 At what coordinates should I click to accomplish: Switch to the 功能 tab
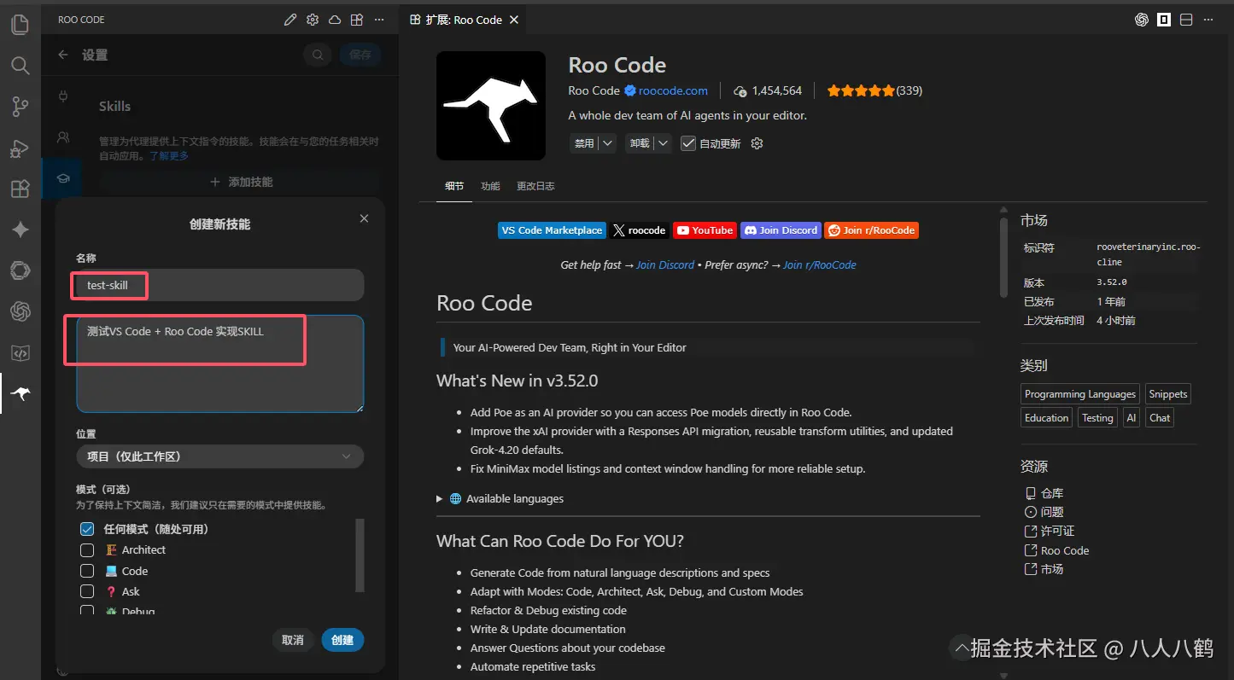pyautogui.click(x=490, y=186)
